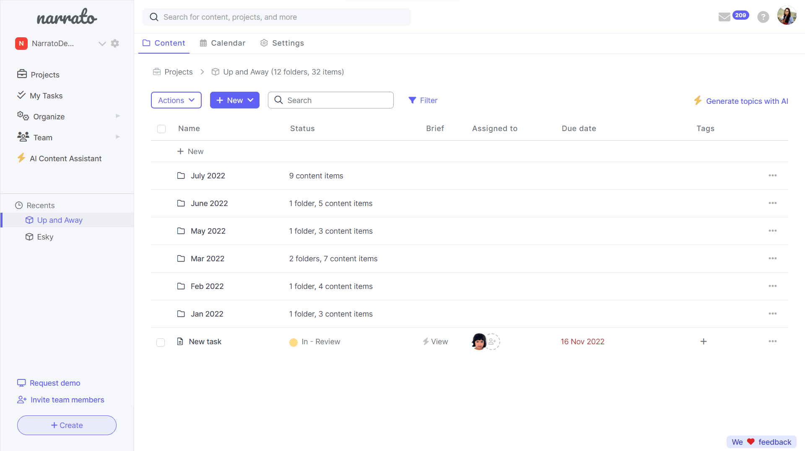Click add assignee icon on New task
The image size is (805, 451).
[493, 342]
